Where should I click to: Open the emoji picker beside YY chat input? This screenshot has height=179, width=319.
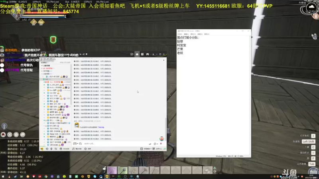point(81,144)
